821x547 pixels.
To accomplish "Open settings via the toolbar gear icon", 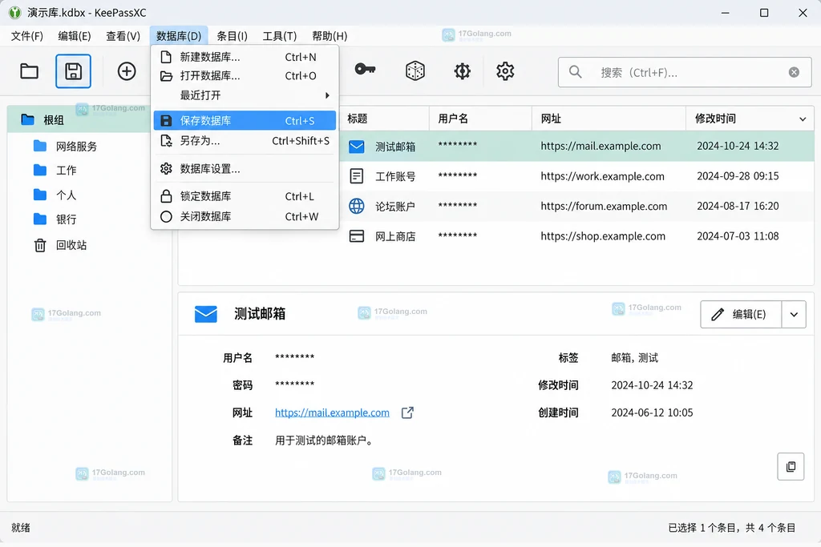I will point(505,70).
